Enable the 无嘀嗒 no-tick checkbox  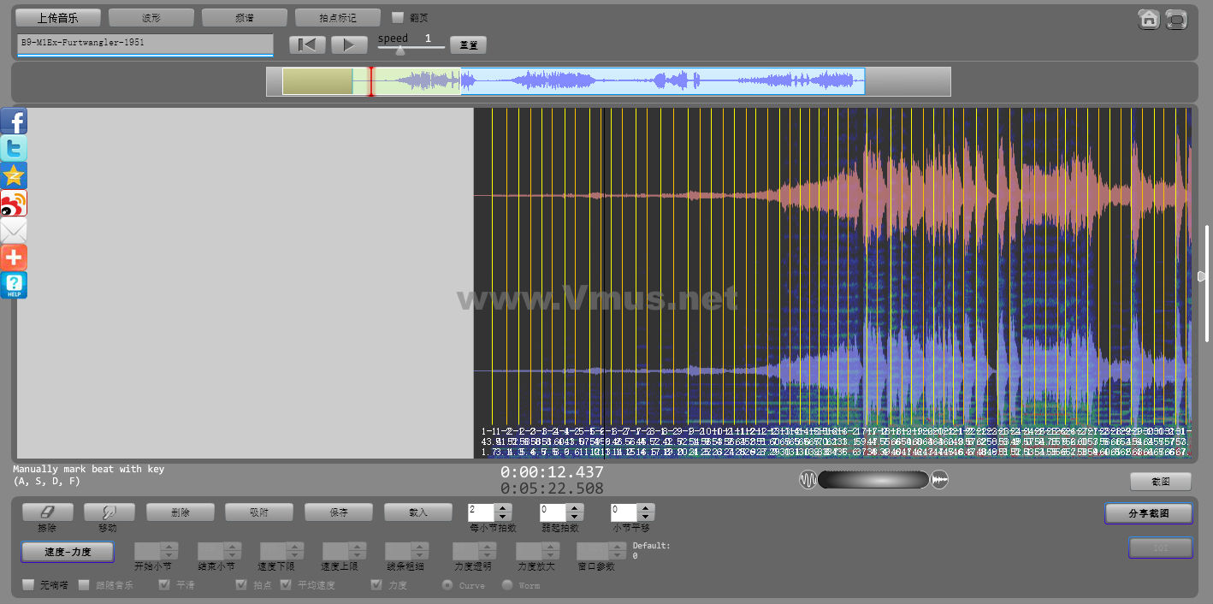[28, 585]
